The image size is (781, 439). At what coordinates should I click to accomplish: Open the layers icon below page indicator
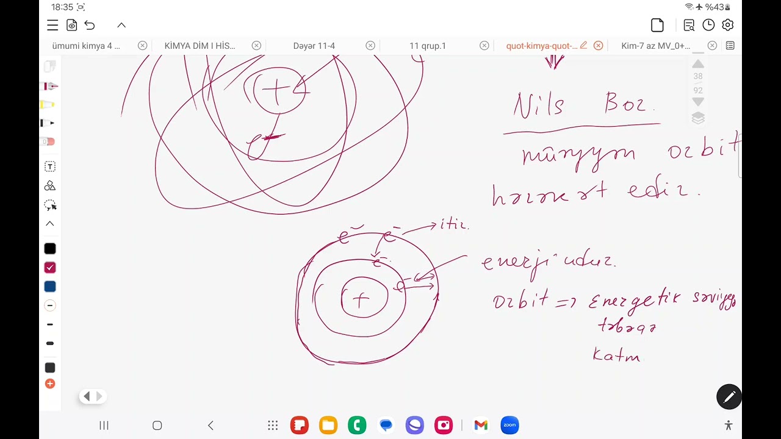(698, 118)
